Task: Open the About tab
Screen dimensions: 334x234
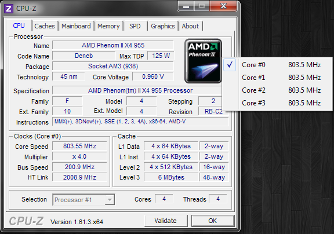Action: [x=190, y=26]
